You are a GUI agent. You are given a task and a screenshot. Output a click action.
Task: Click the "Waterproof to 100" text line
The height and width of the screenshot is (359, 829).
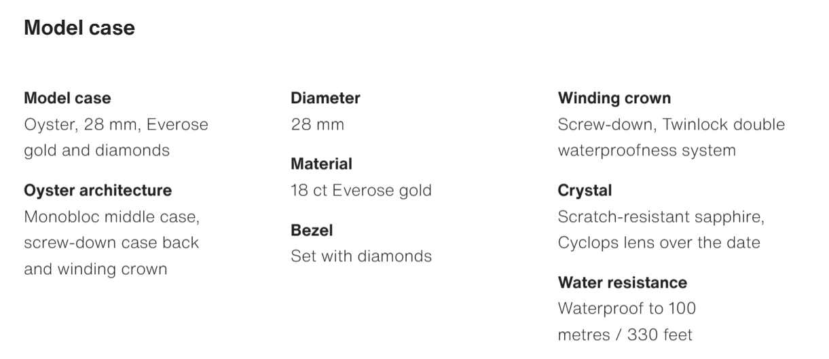pos(627,309)
